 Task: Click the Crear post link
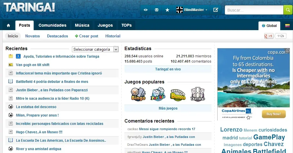tap(86, 36)
